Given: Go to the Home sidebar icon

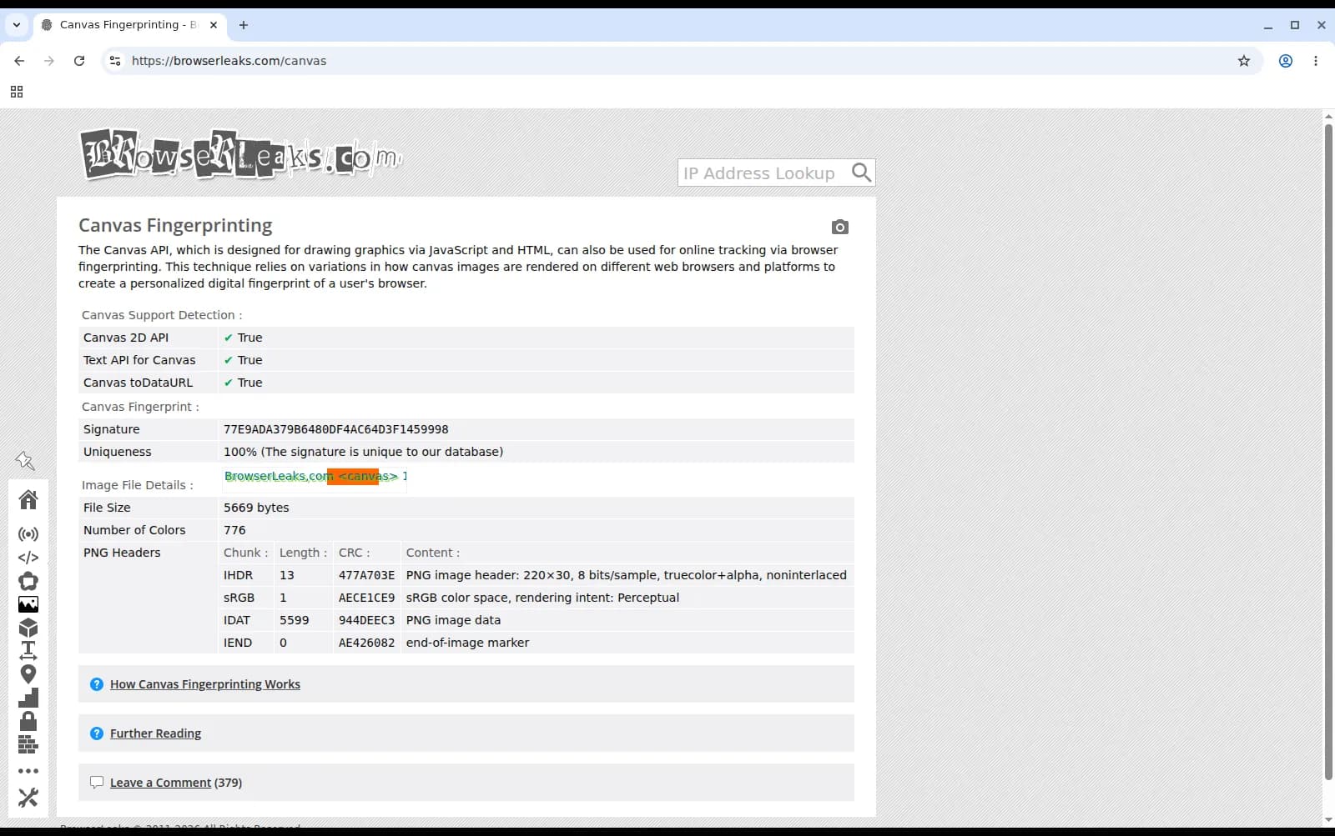Looking at the screenshot, I should pyautogui.click(x=28, y=499).
